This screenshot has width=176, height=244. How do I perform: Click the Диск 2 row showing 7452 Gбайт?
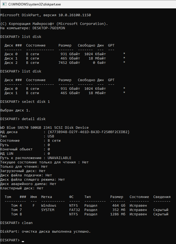[65, 63]
